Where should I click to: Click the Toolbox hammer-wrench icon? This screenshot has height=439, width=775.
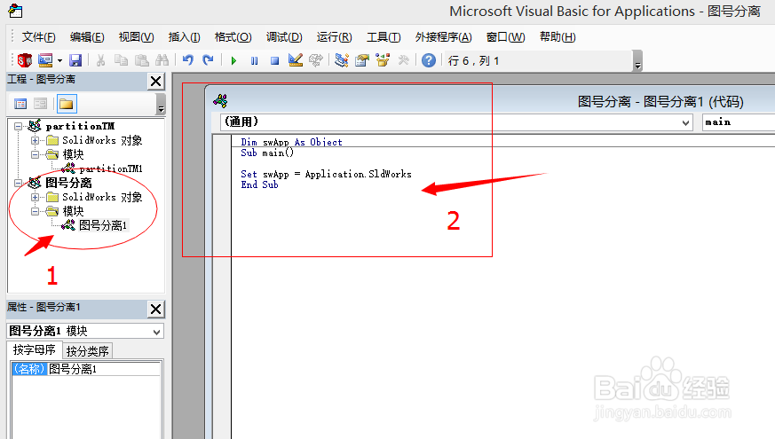404,60
